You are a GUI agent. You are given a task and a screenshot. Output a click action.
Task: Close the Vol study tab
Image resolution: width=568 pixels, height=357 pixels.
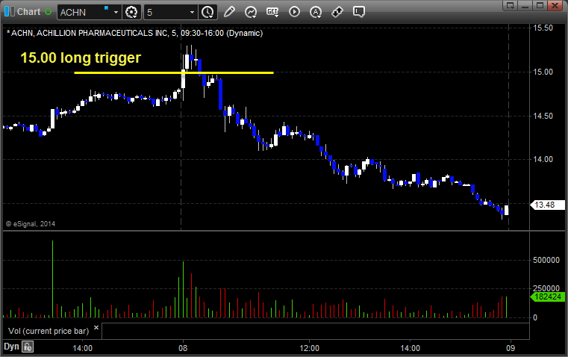96,328
